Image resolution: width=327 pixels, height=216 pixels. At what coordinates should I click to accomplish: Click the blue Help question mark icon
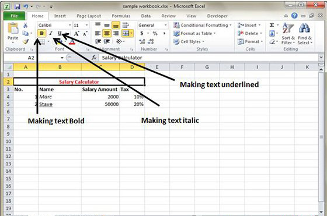(294, 16)
